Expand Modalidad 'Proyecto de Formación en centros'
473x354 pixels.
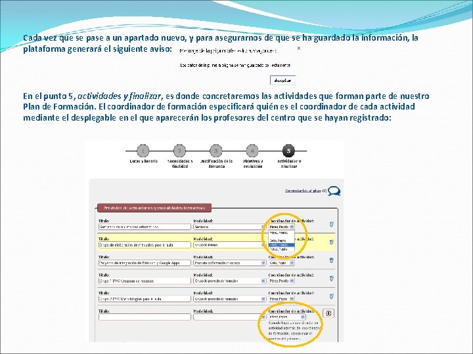coord(229,263)
